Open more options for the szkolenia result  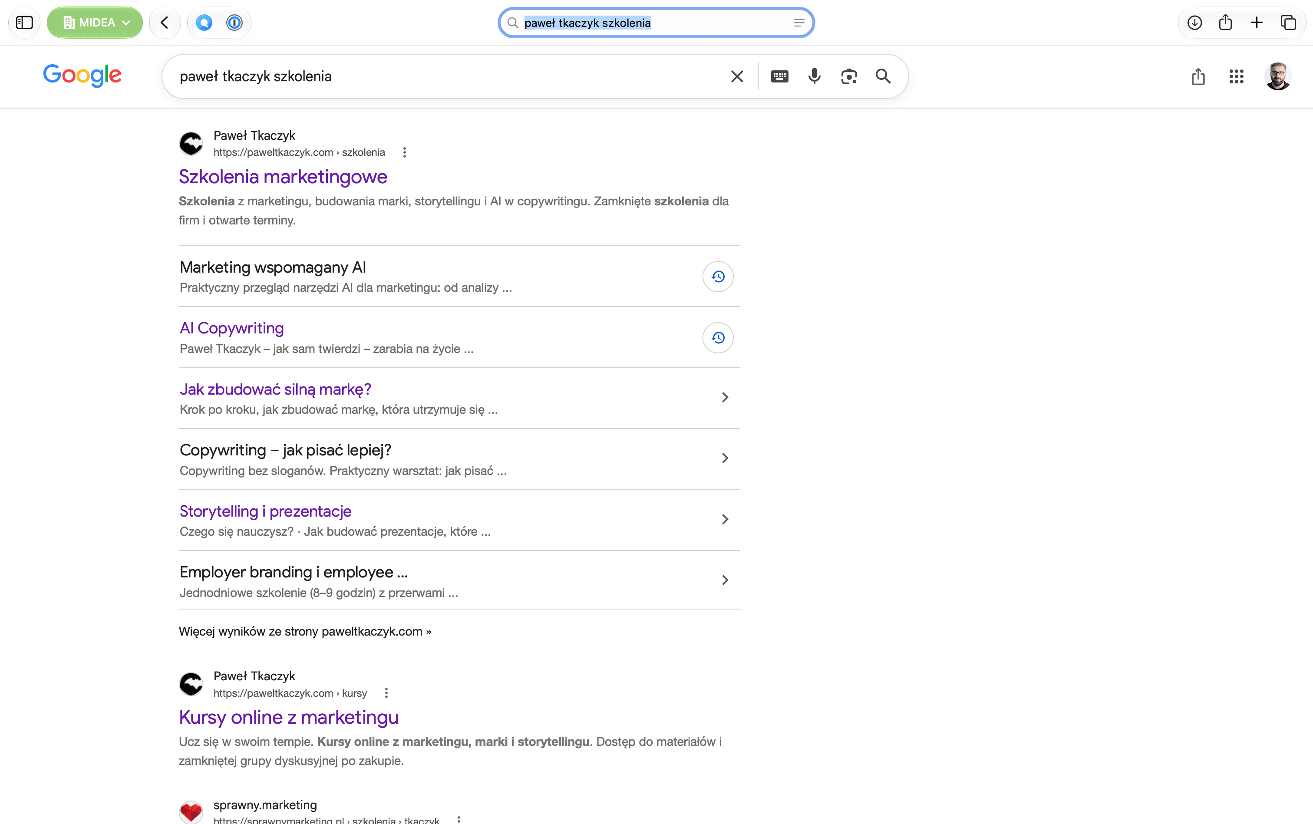tap(404, 152)
